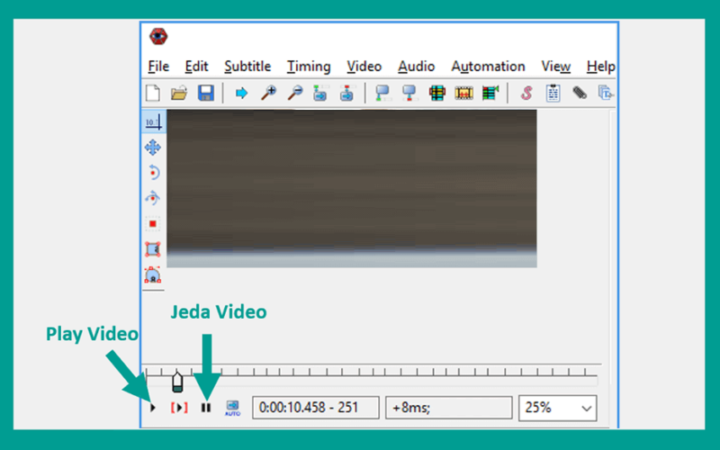Click Jump video to end icon
Viewport: 720px width, 450px height.
(347, 94)
